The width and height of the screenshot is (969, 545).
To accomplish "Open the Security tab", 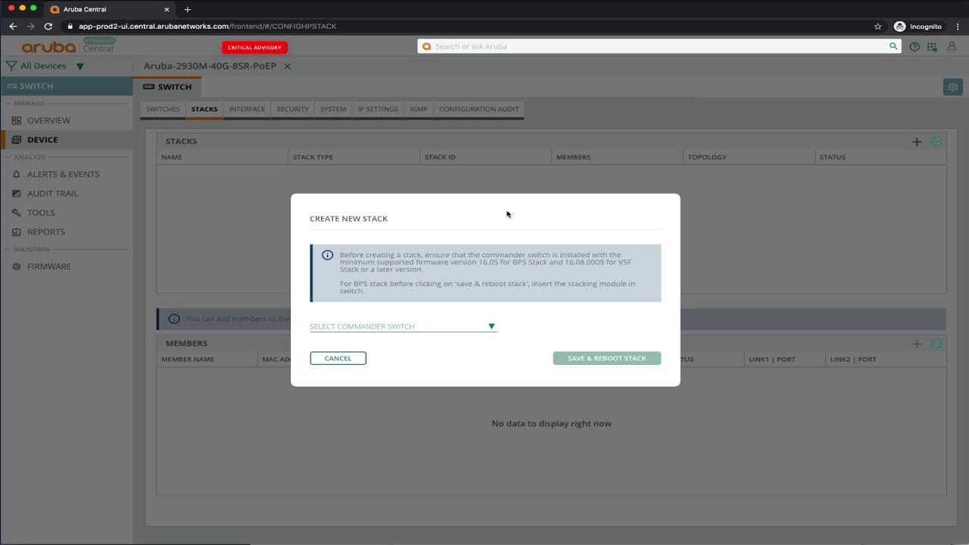I will point(292,109).
